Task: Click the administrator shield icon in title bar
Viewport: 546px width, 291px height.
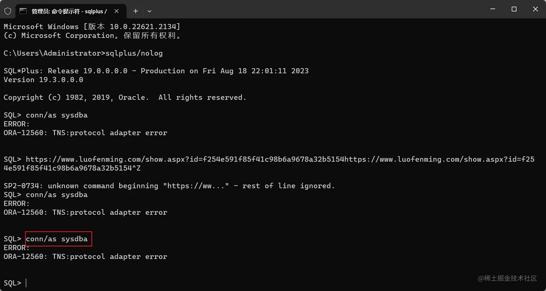Action: point(8,11)
